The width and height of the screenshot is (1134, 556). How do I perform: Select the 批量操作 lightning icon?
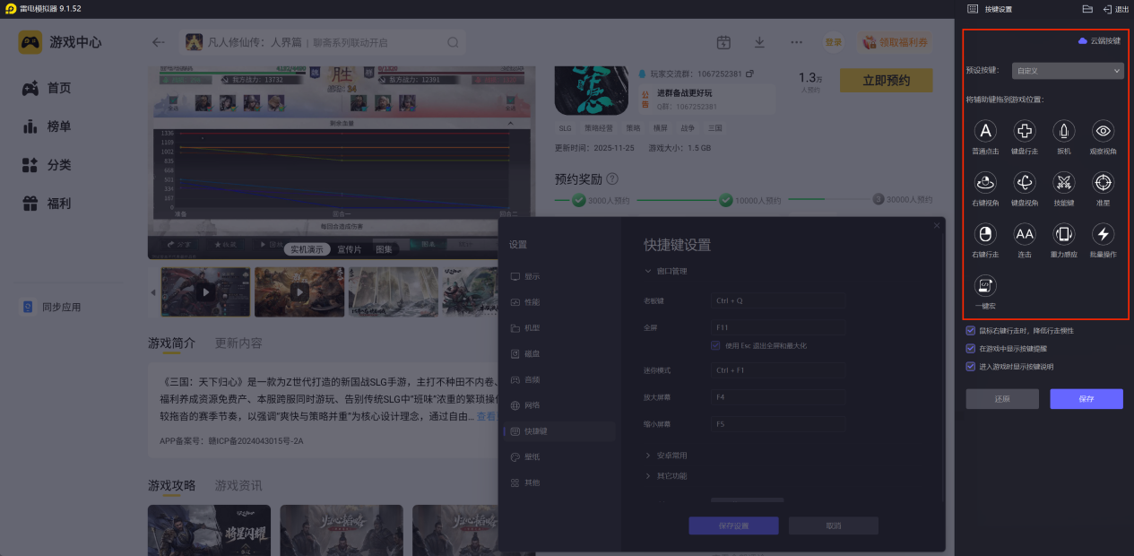tap(1103, 235)
